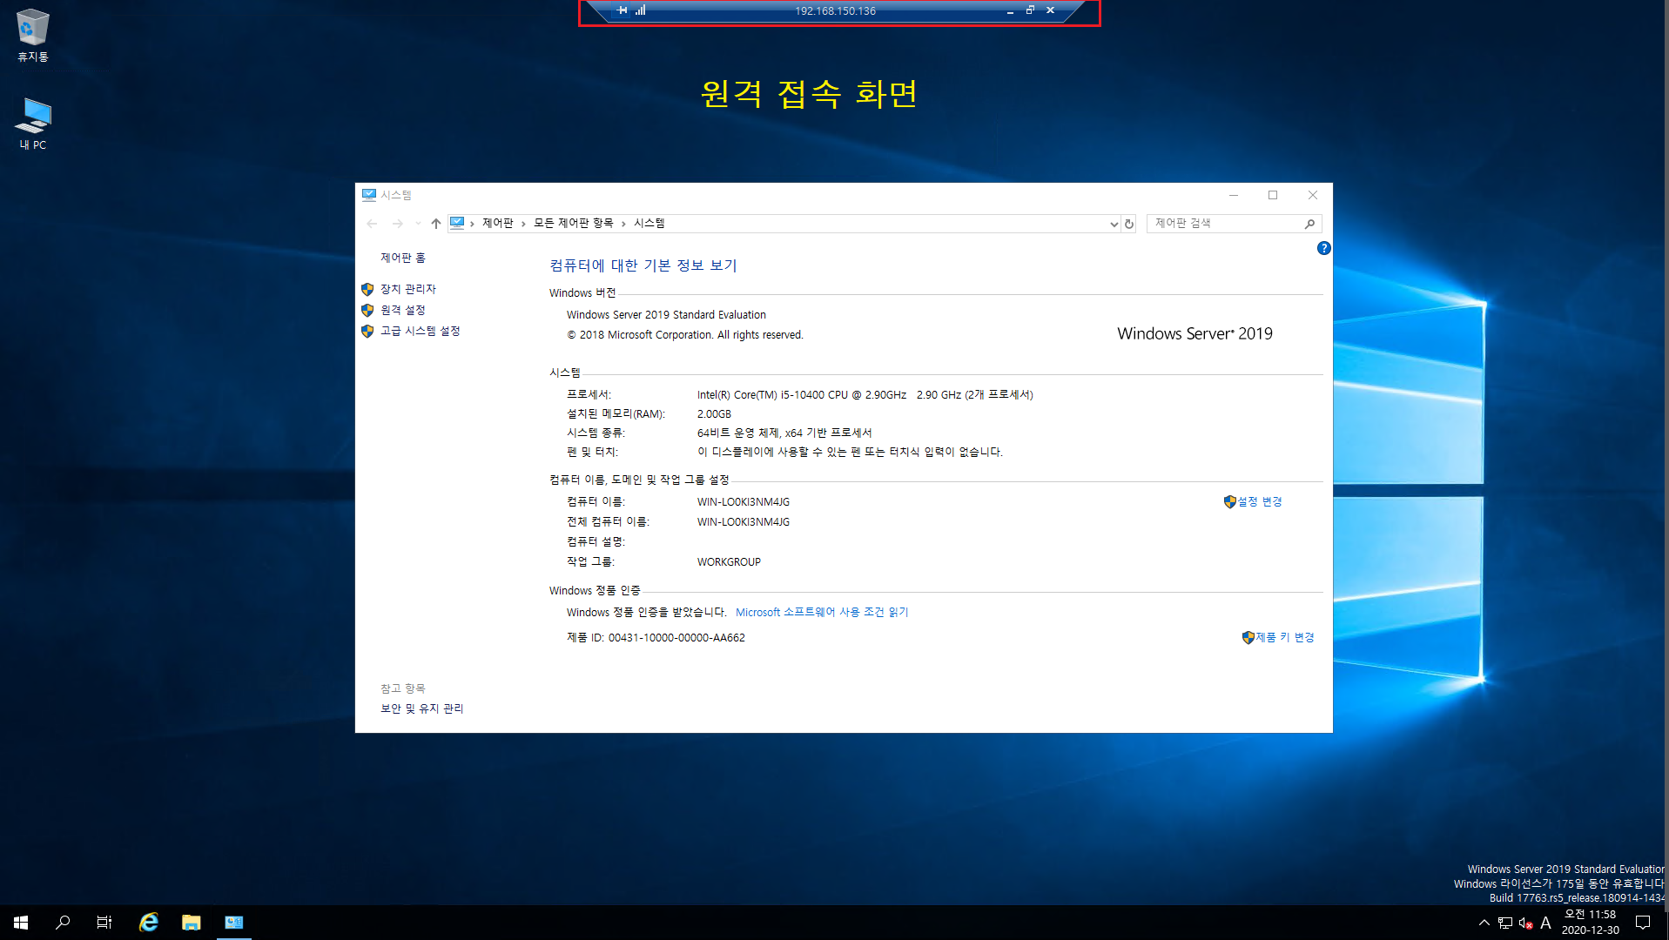Open 보안 및 유지 관리 link

point(421,708)
